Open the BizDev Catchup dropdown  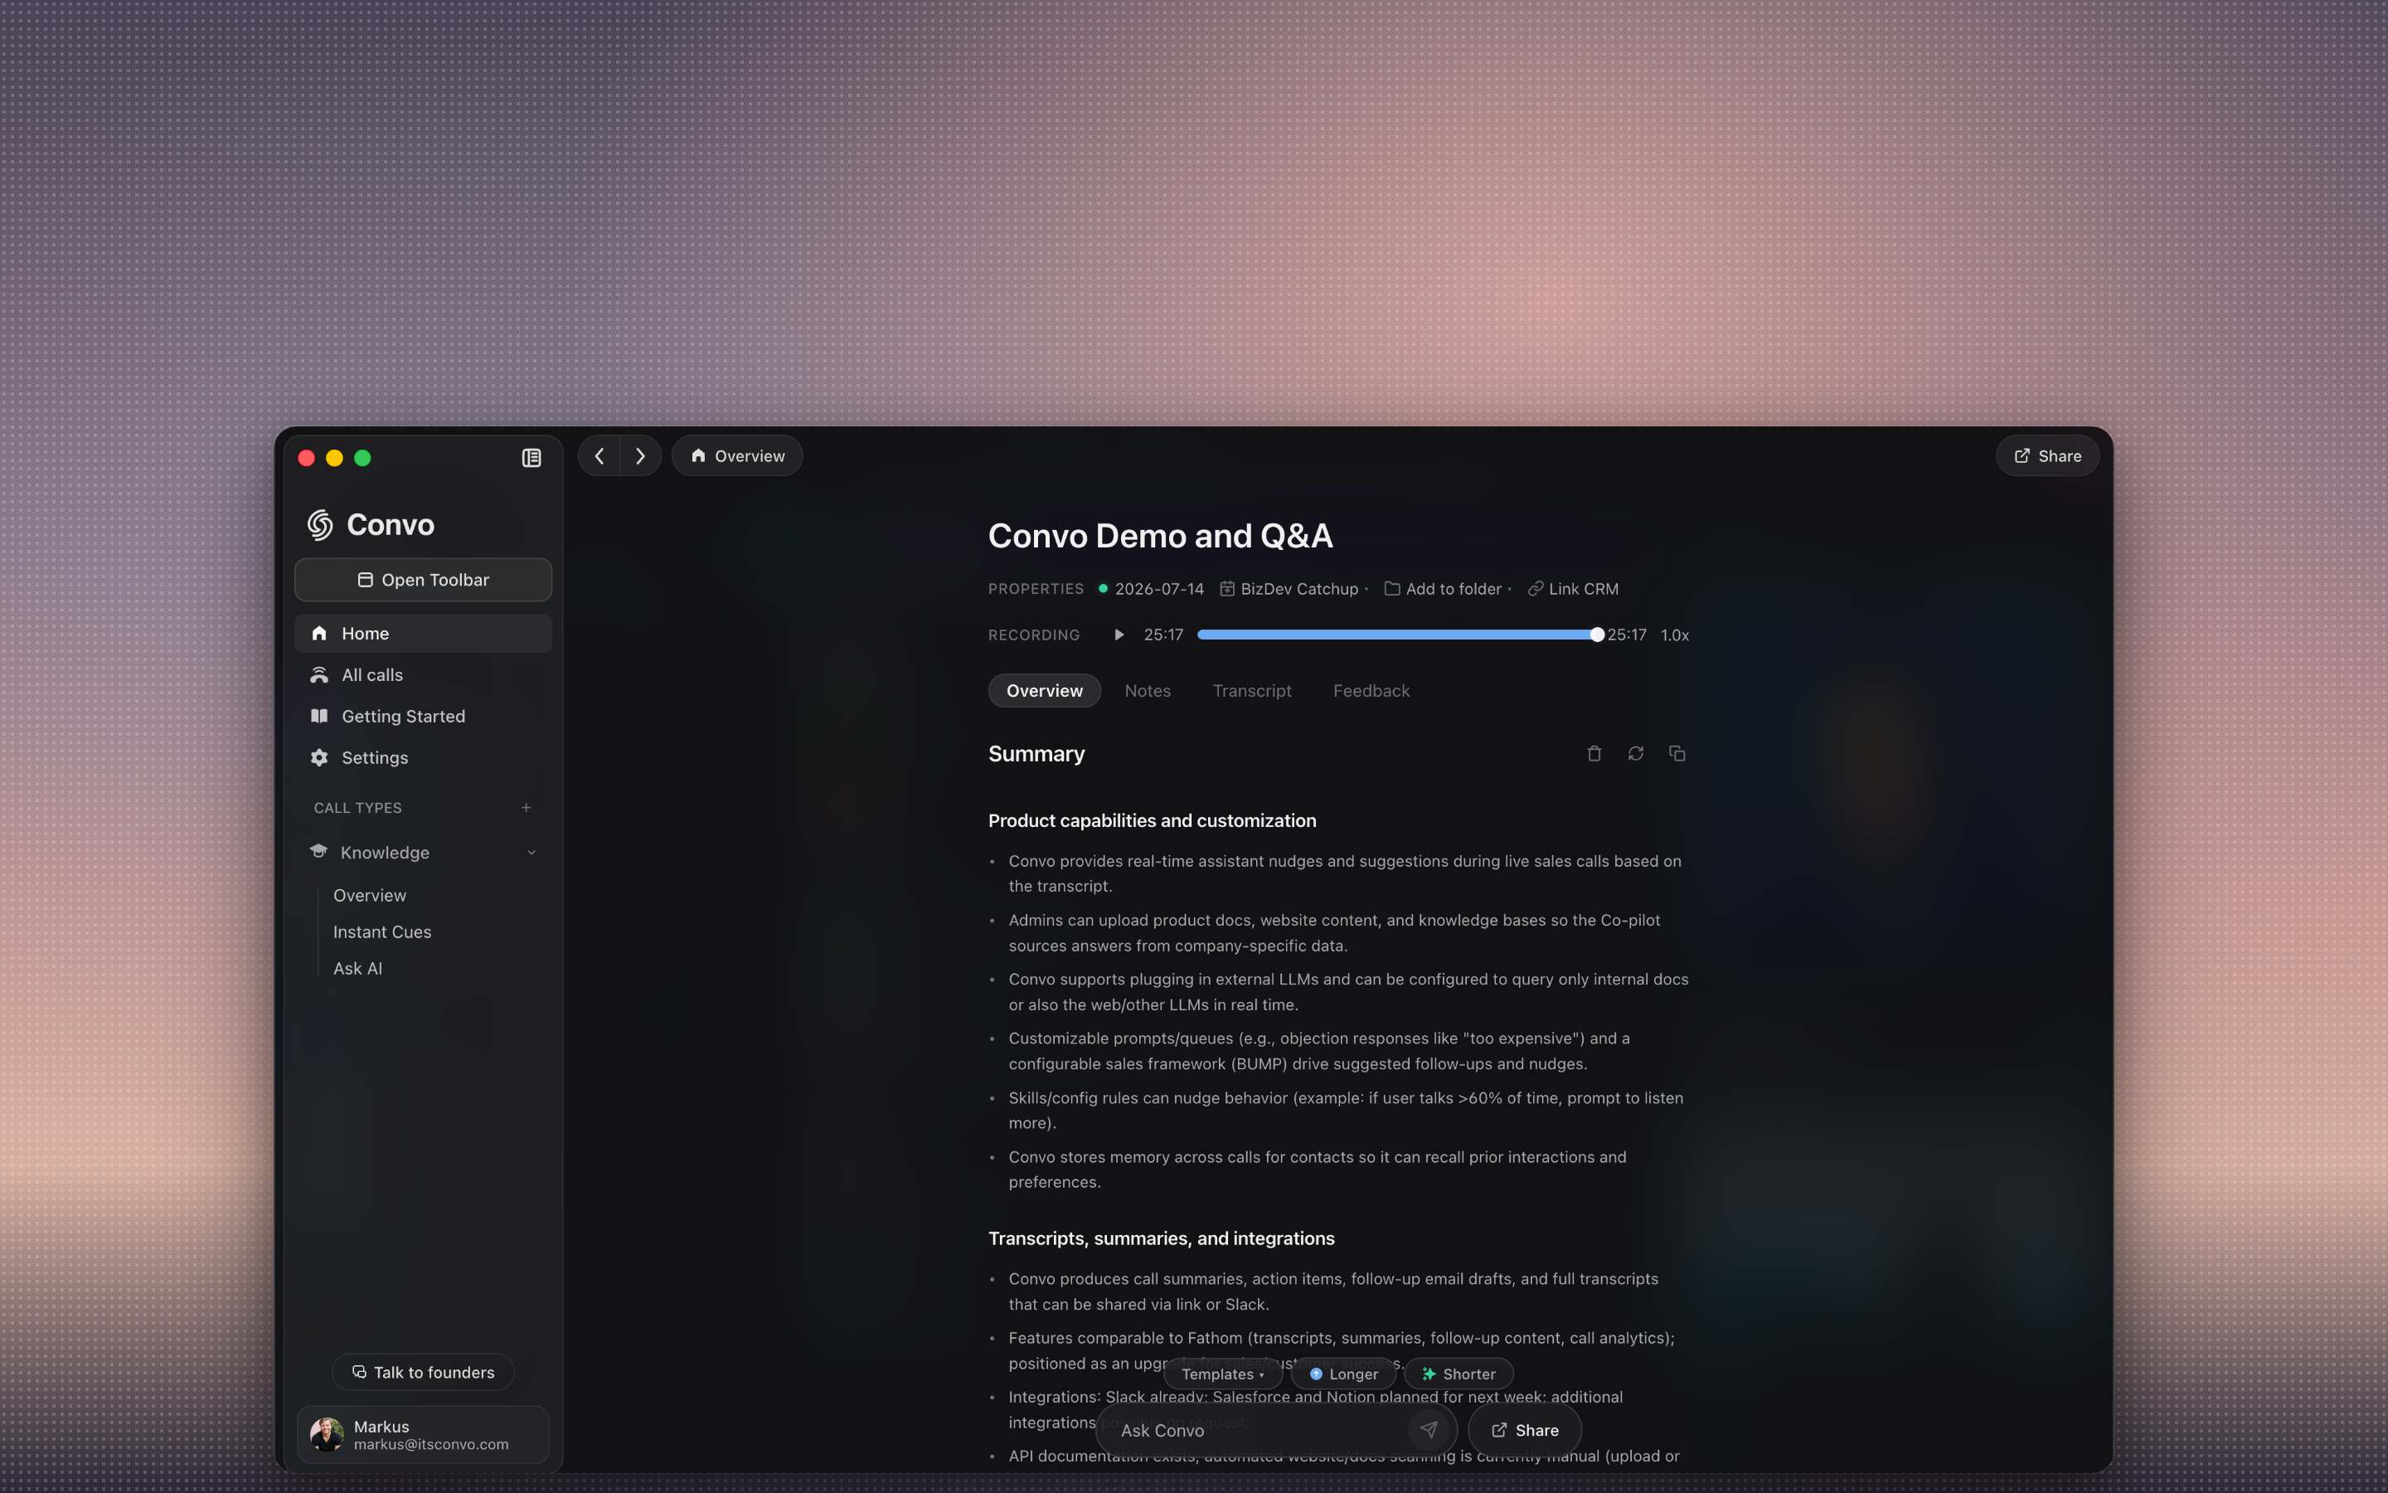(1293, 589)
